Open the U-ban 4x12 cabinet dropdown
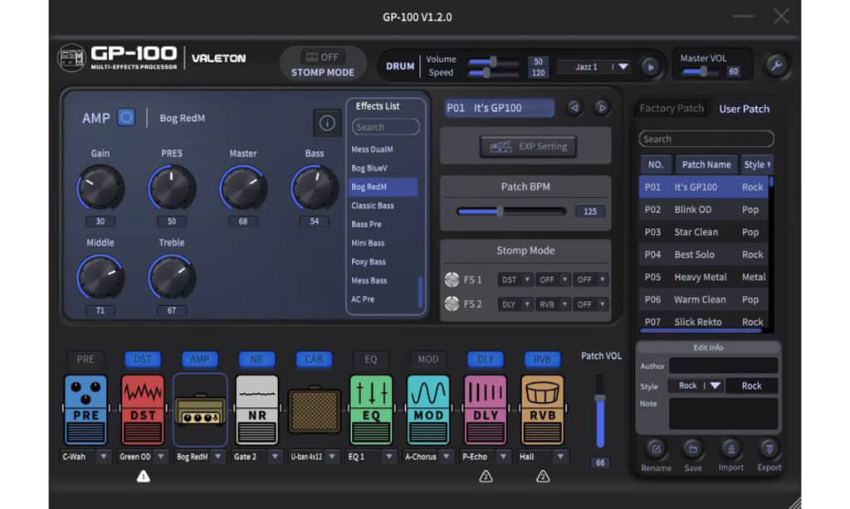This screenshot has height=509, width=850. click(314, 457)
